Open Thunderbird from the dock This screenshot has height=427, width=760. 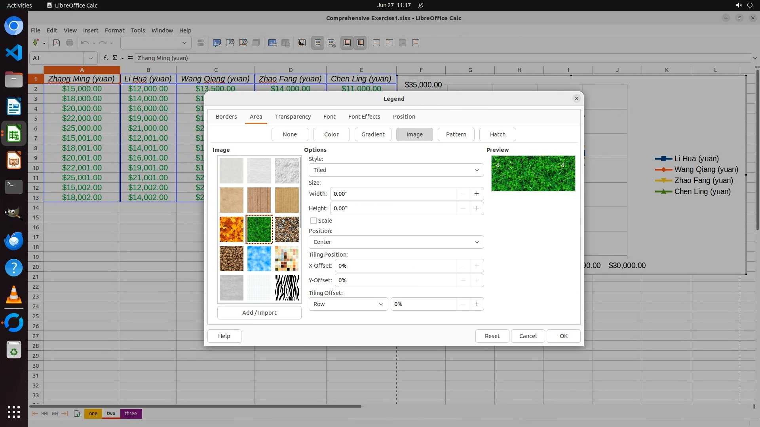click(x=14, y=241)
